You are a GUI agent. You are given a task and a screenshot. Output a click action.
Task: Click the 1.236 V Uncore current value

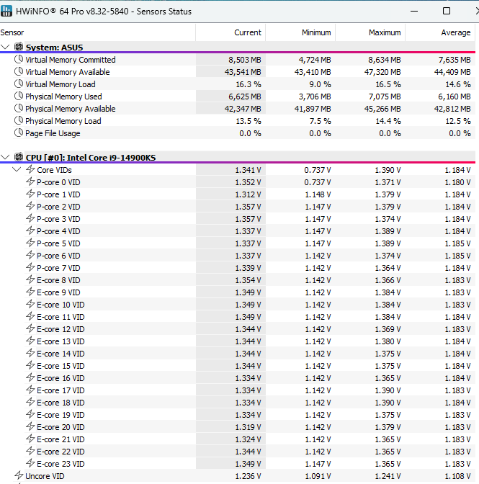[248, 476]
